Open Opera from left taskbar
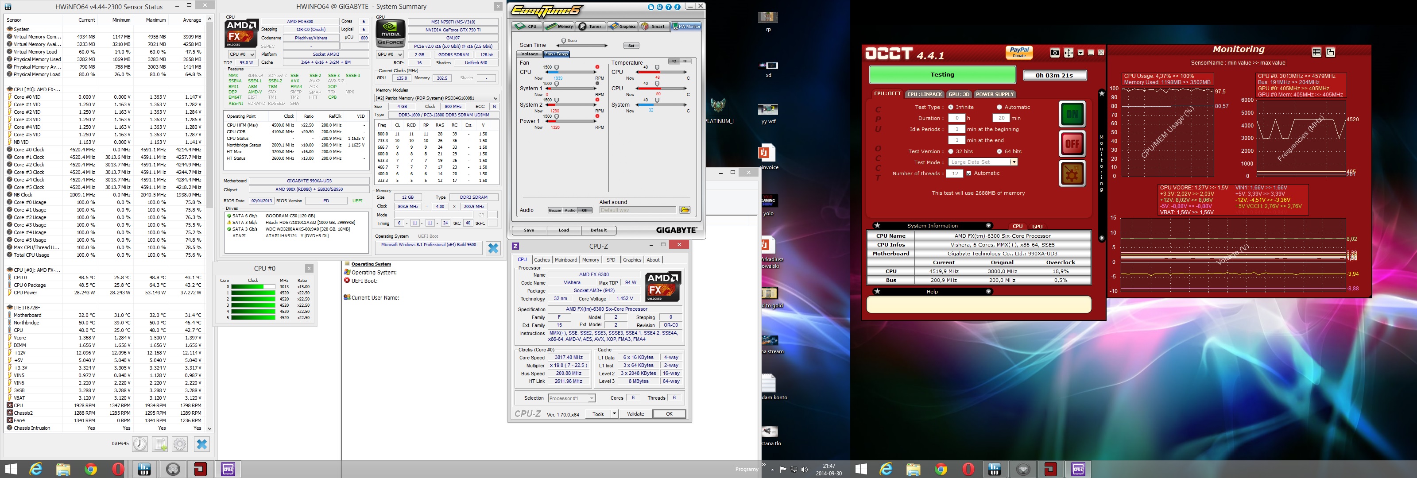Screen dimensions: 1417x478 tap(118, 469)
